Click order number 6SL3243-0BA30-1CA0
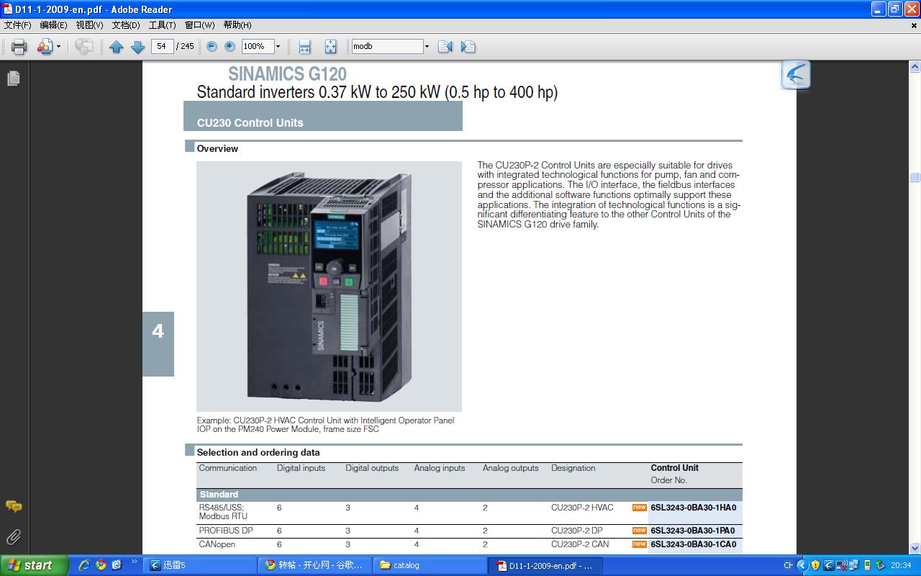Viewport: 921px width, 576px height. (x=694, y=544)
